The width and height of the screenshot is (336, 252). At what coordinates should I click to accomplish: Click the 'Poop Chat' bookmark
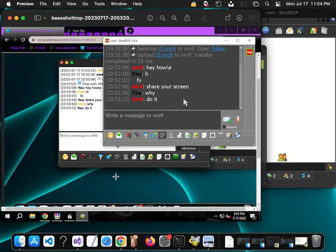point(18,48)
